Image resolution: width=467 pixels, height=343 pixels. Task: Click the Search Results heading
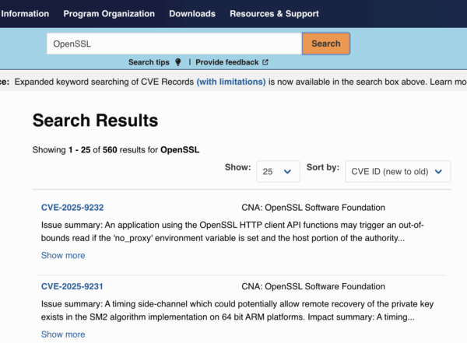pyautogui.click(x=95, y=121)
